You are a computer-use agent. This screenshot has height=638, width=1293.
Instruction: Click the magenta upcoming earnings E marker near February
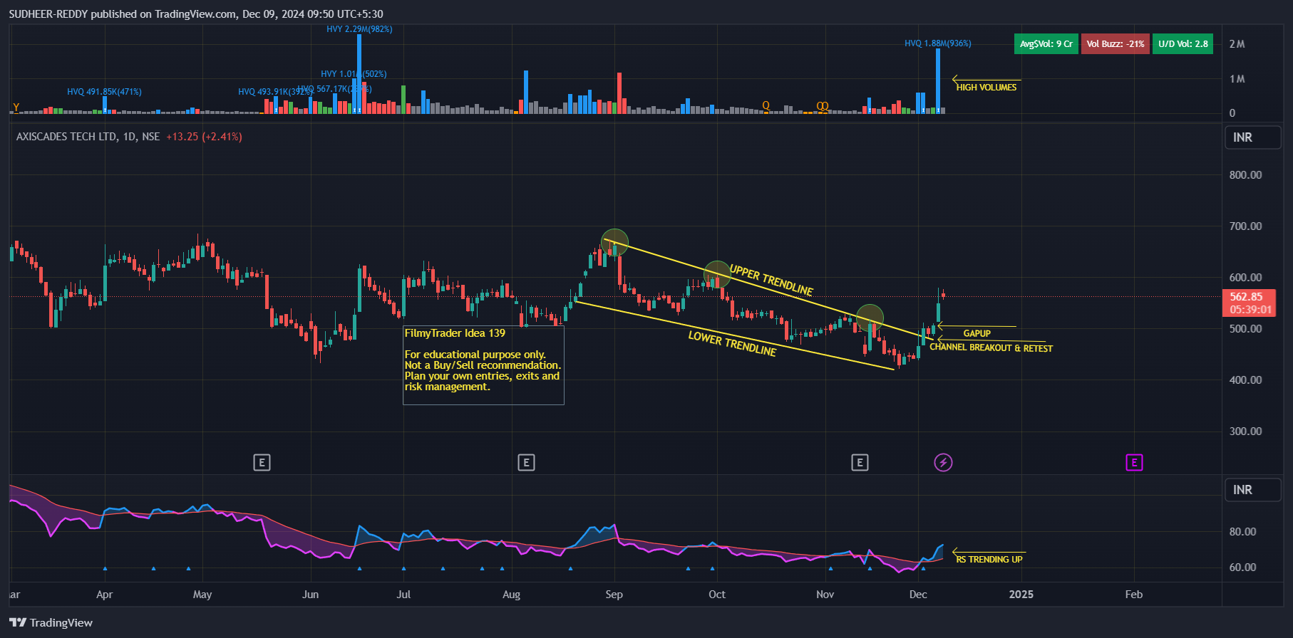point(1134,463)
